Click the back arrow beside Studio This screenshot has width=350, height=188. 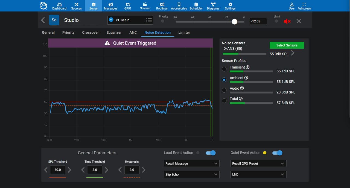pyautogui.click(x=43, y=20)
